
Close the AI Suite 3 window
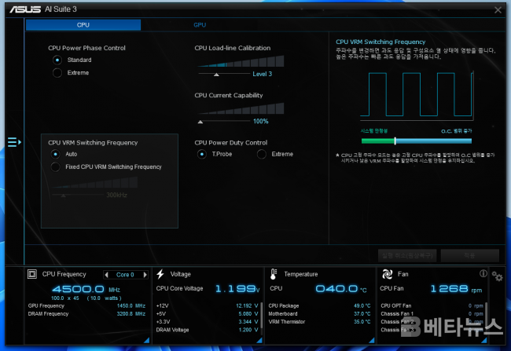click(498, 10)
